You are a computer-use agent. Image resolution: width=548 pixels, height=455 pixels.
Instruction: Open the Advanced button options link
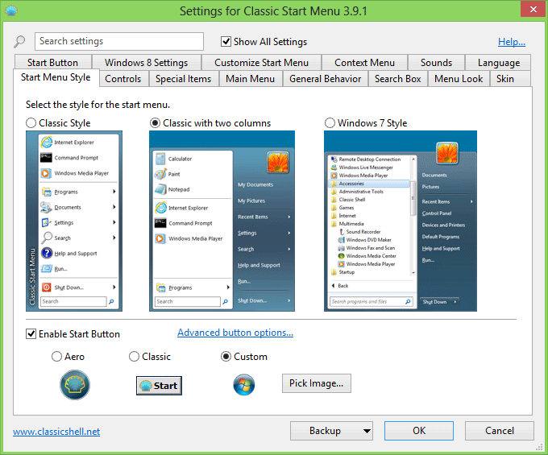[x=235, y=333]
